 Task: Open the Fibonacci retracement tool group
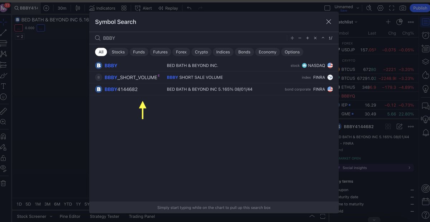(3, 43)
